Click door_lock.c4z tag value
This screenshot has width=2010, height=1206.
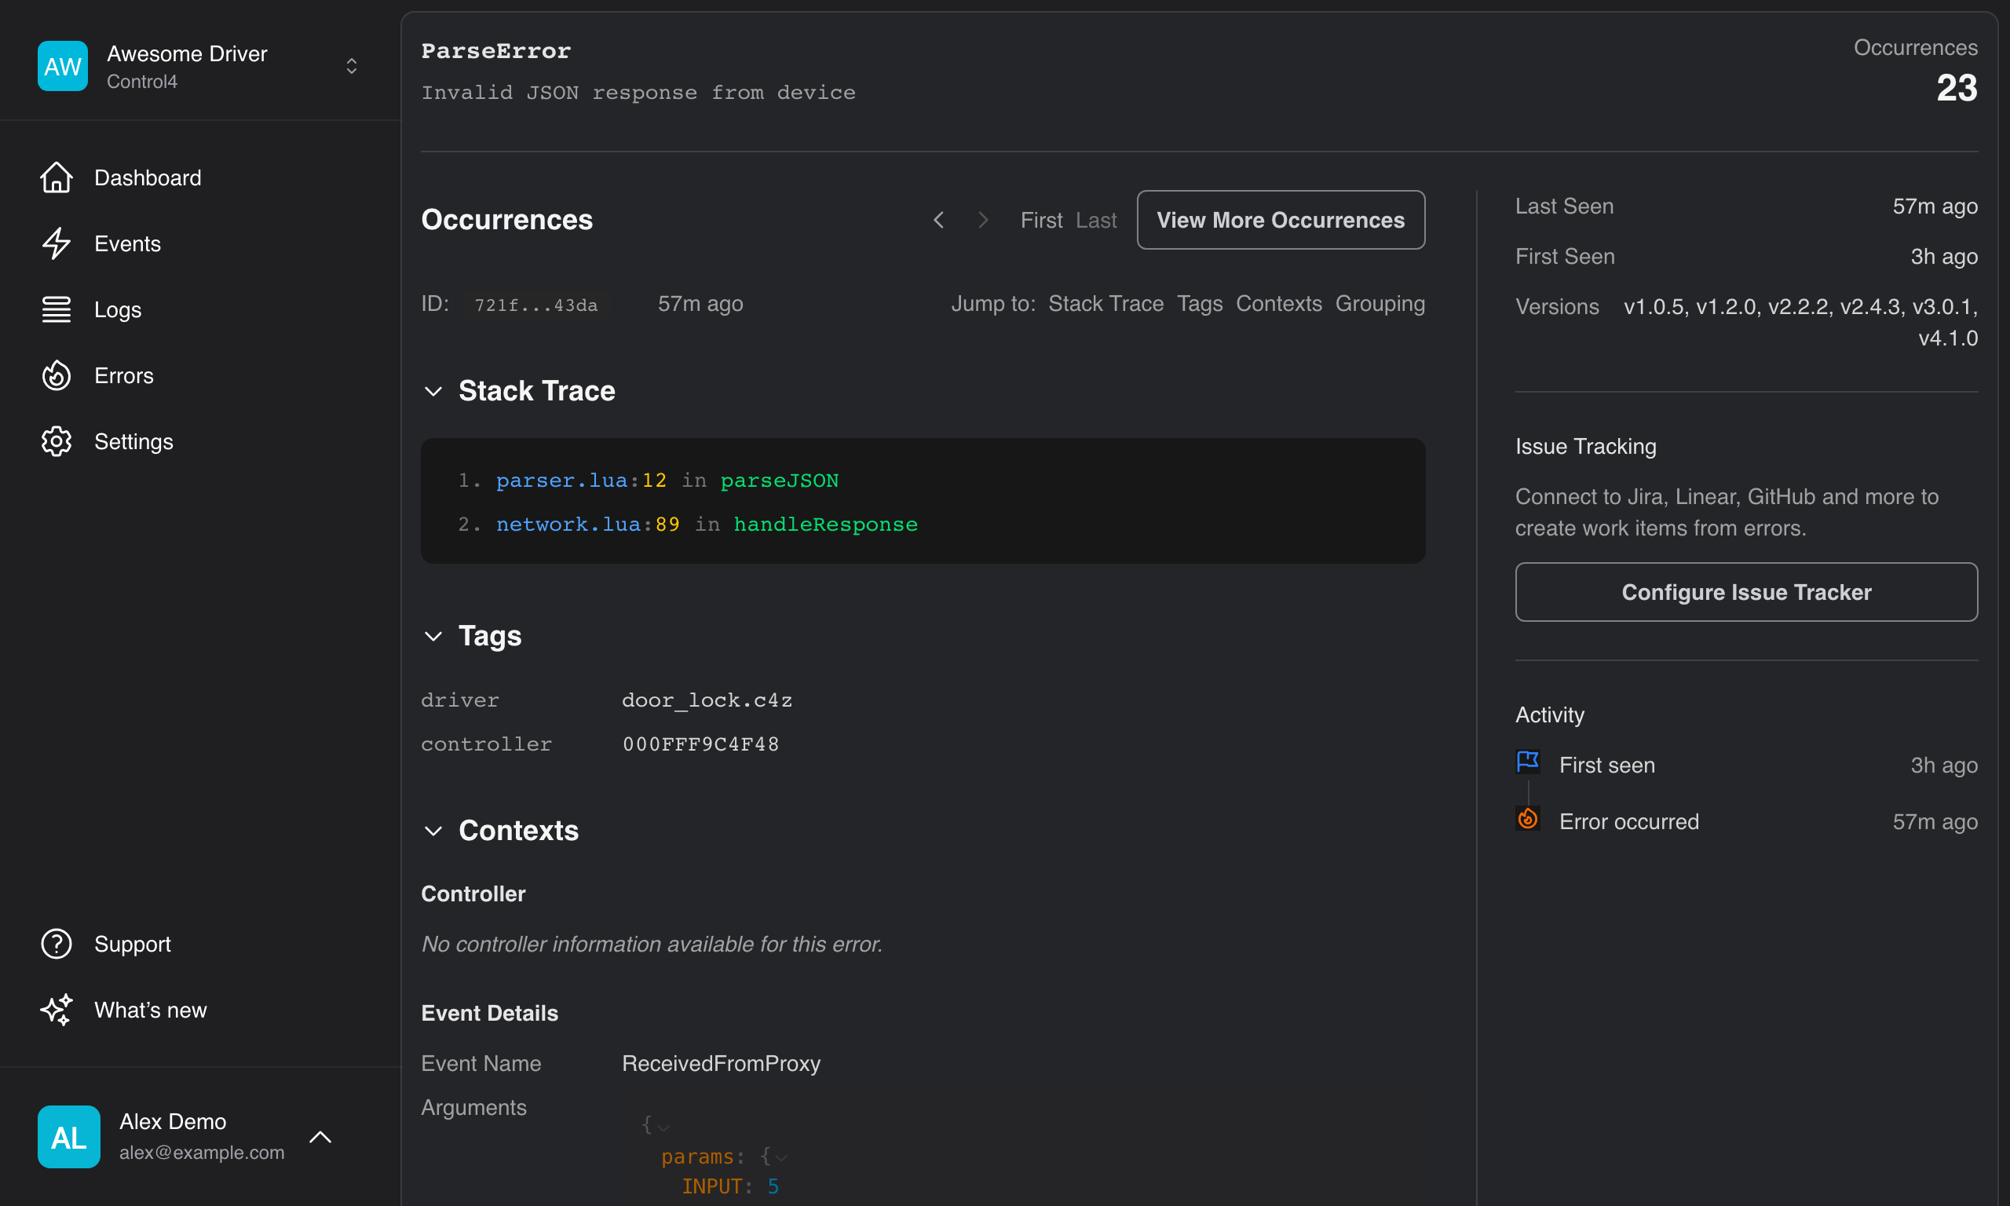coord(707,700)
